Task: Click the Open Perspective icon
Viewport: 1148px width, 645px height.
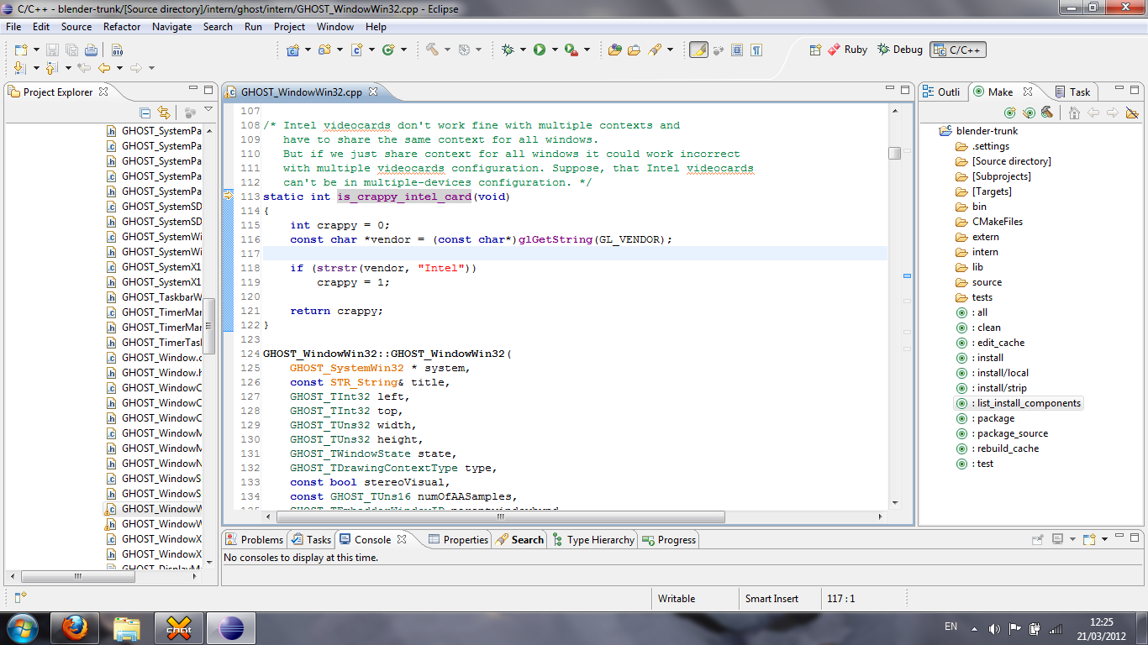Action: point(815,50)
